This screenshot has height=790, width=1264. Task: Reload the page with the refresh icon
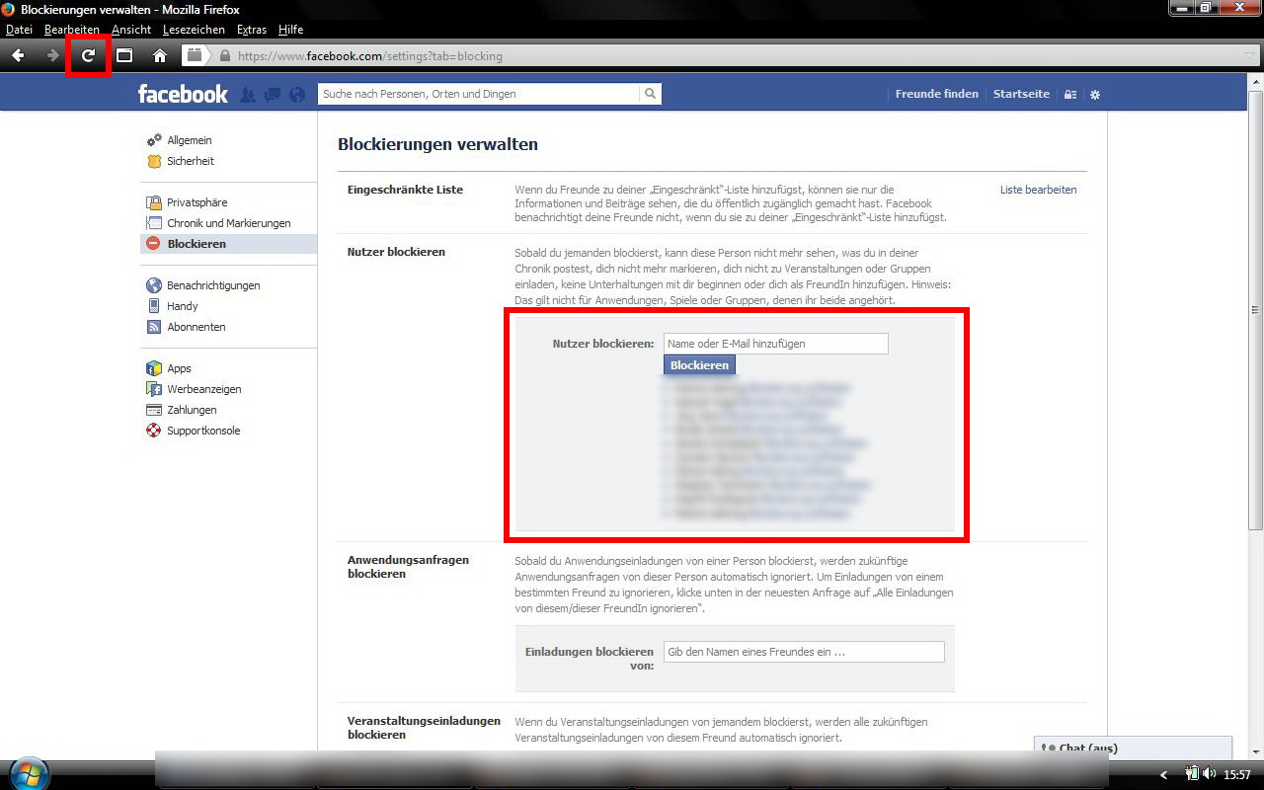88,55
